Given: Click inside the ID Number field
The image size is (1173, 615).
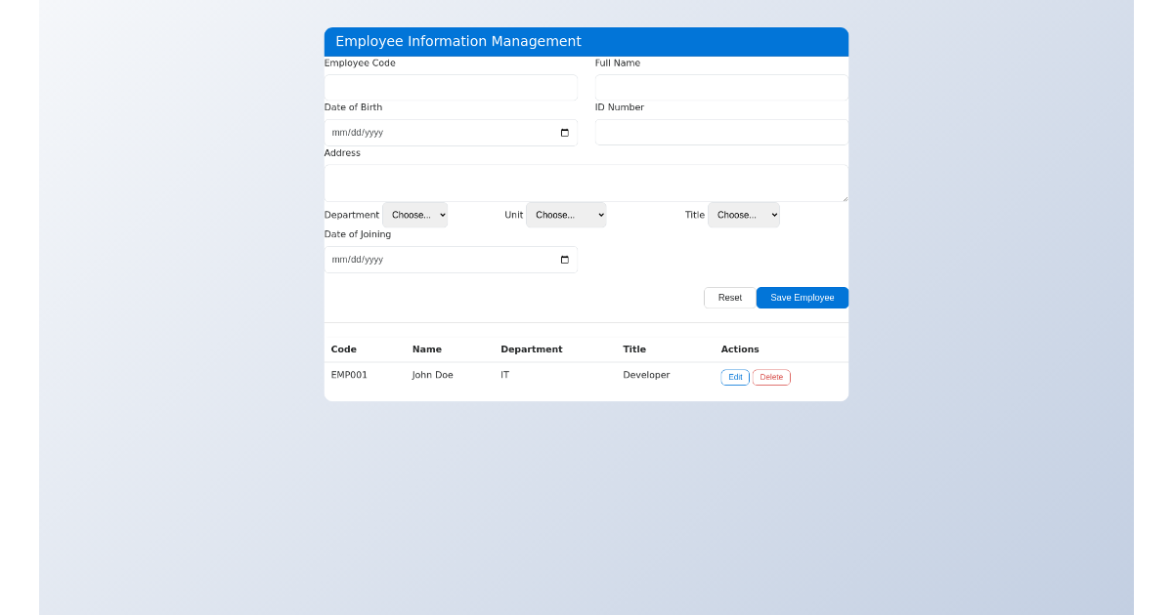Looking at the screenshot, I should [720, 132].
